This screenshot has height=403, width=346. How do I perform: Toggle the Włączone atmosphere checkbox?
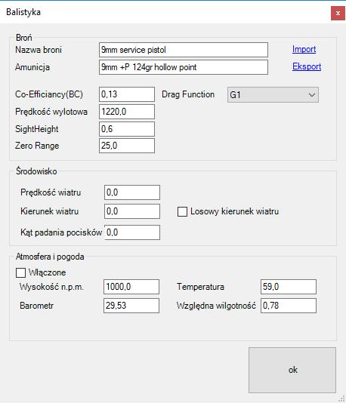point(20,272)
